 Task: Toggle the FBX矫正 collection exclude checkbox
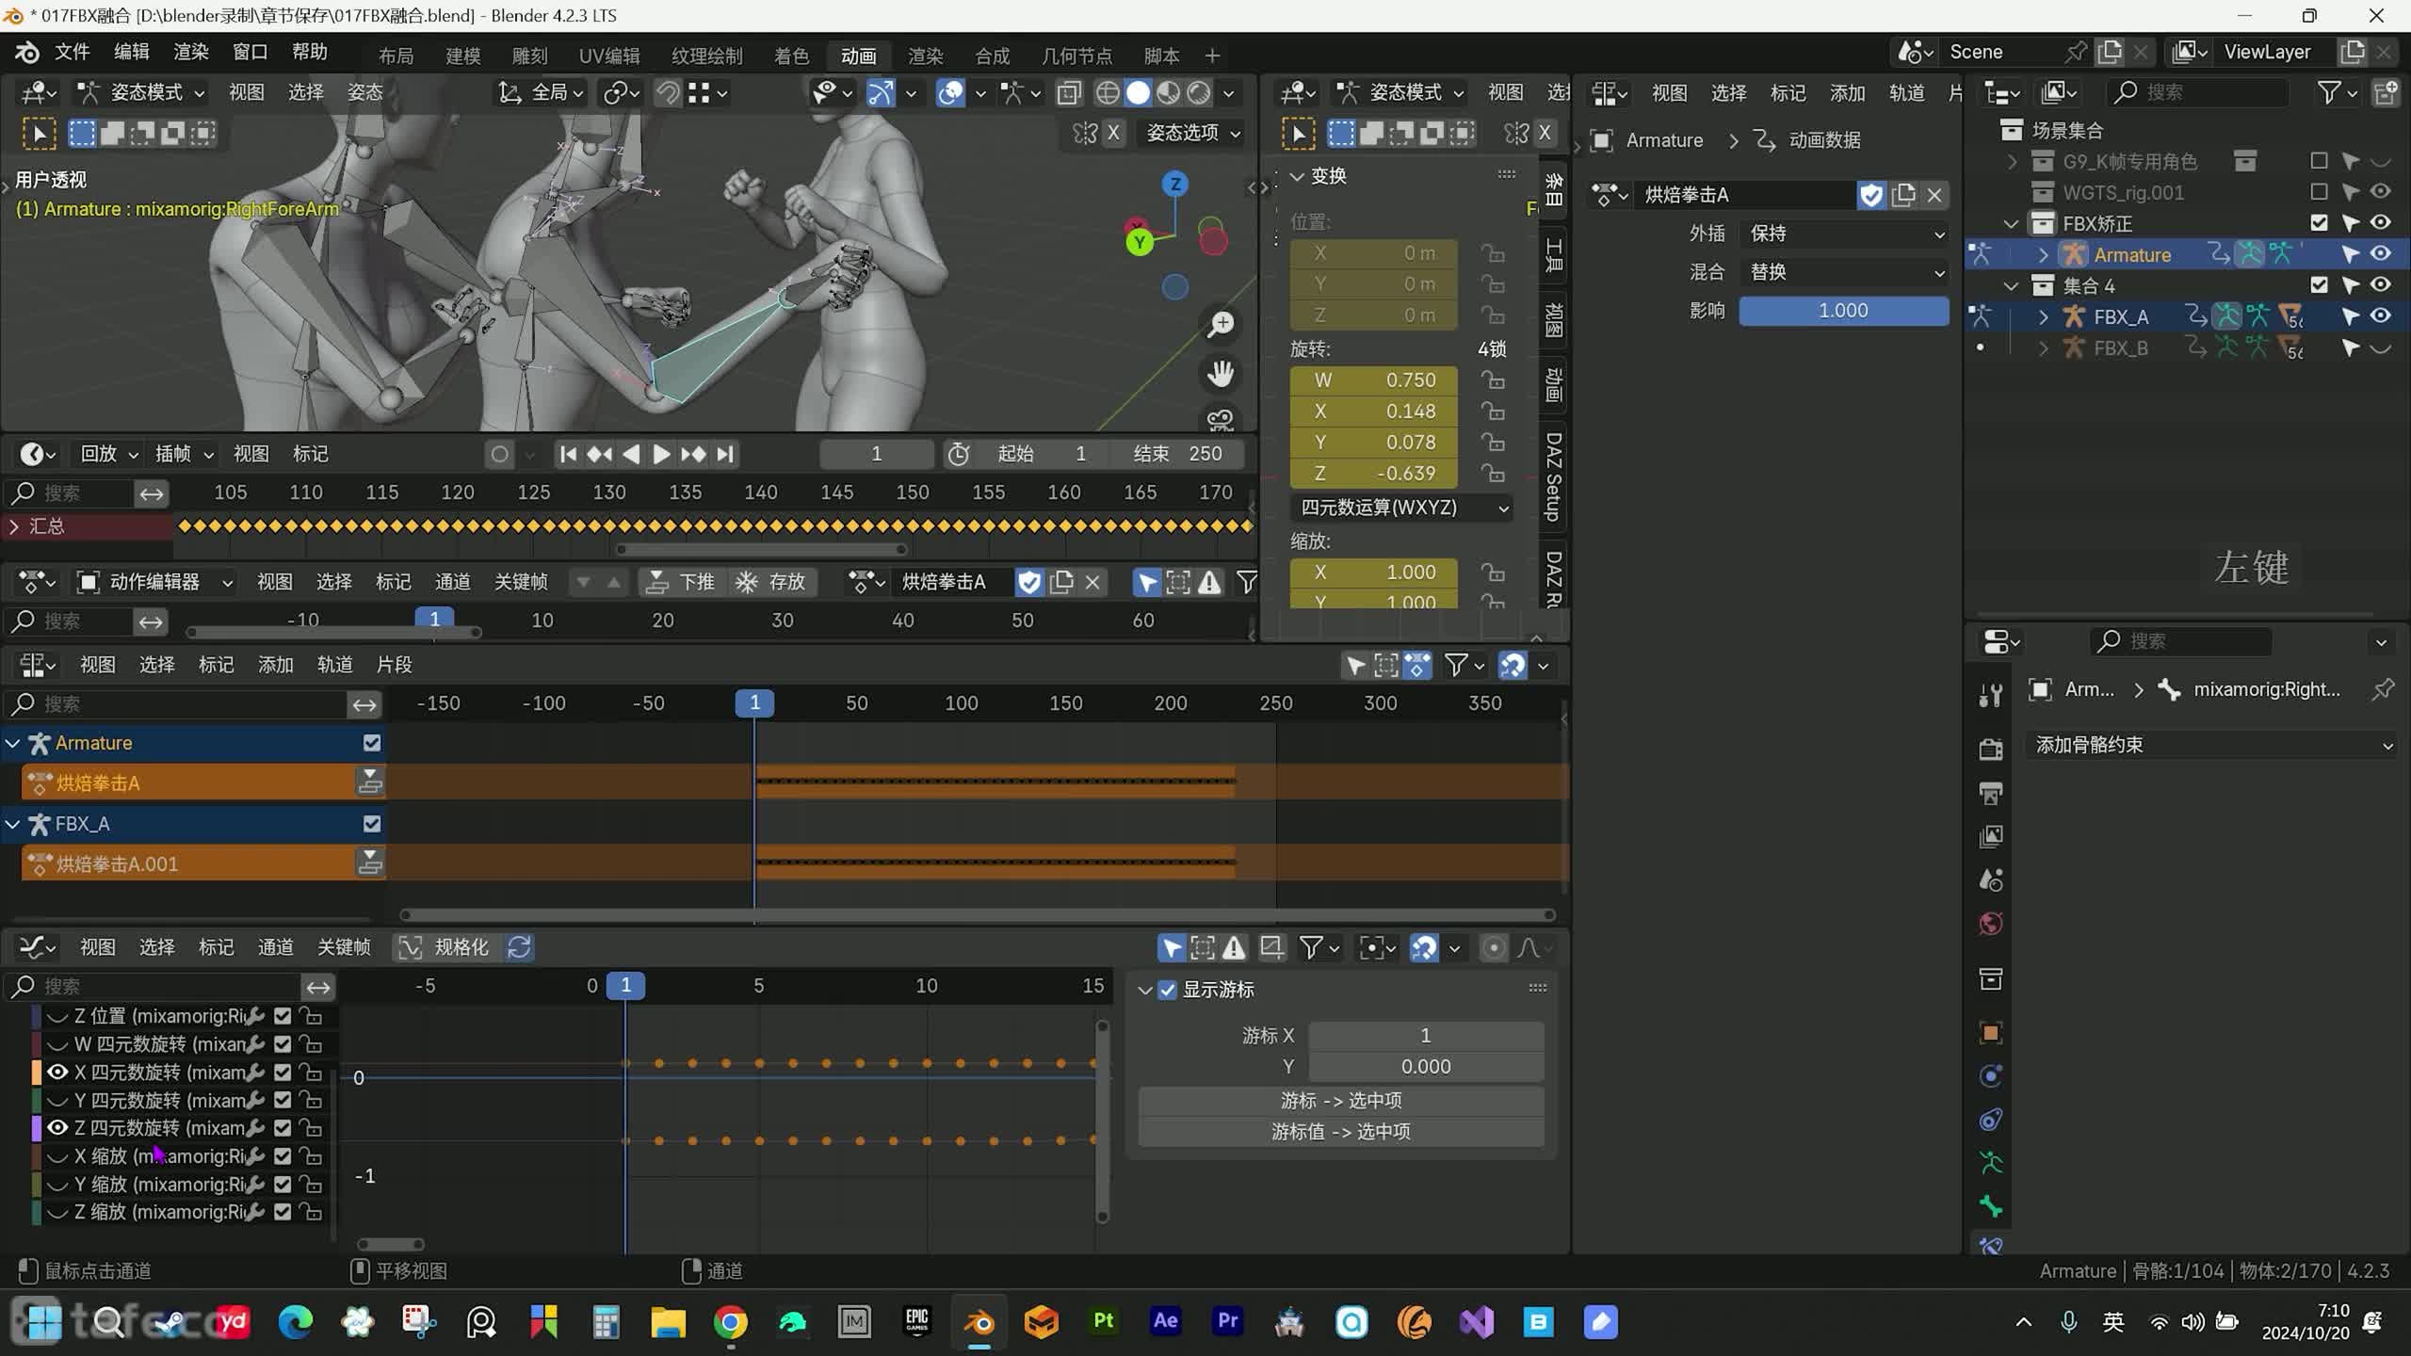[2319, 223]
